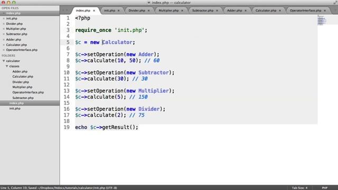The width and height of the screenshot is (338, 190).
Task: Open index.php in folder tree
Action: 16,103
